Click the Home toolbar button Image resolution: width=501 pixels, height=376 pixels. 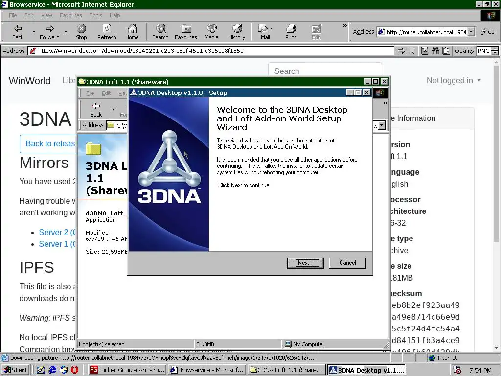point(132,32)
